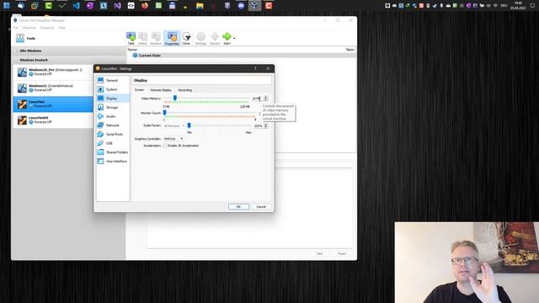This screenshot has height=303, width=539.
Task: Click Taken column header in snapshots
Action: coord(350,50)
